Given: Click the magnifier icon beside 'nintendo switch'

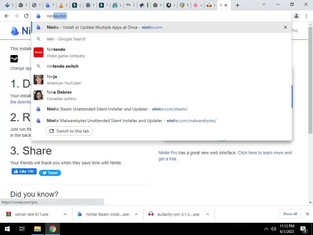Looking at the screenshot, I should [x=39, y=66].
